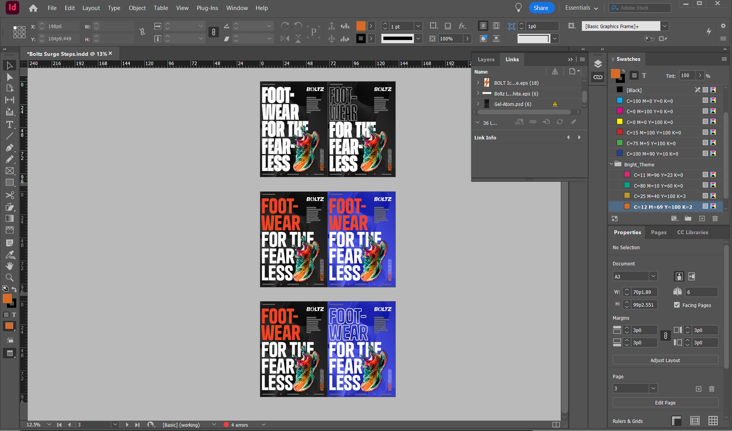732x431 pixels.
Task: Collapse the Bright_Theme color group
Action: 611,164
